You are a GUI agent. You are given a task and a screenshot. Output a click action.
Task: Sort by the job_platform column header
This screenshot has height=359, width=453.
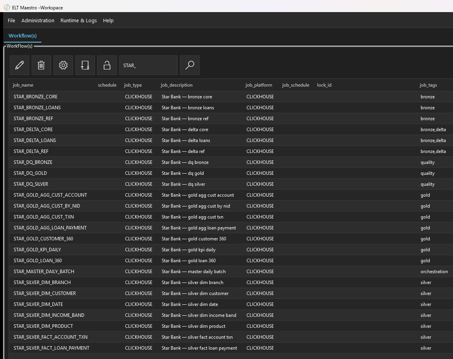tap(259, 85)
